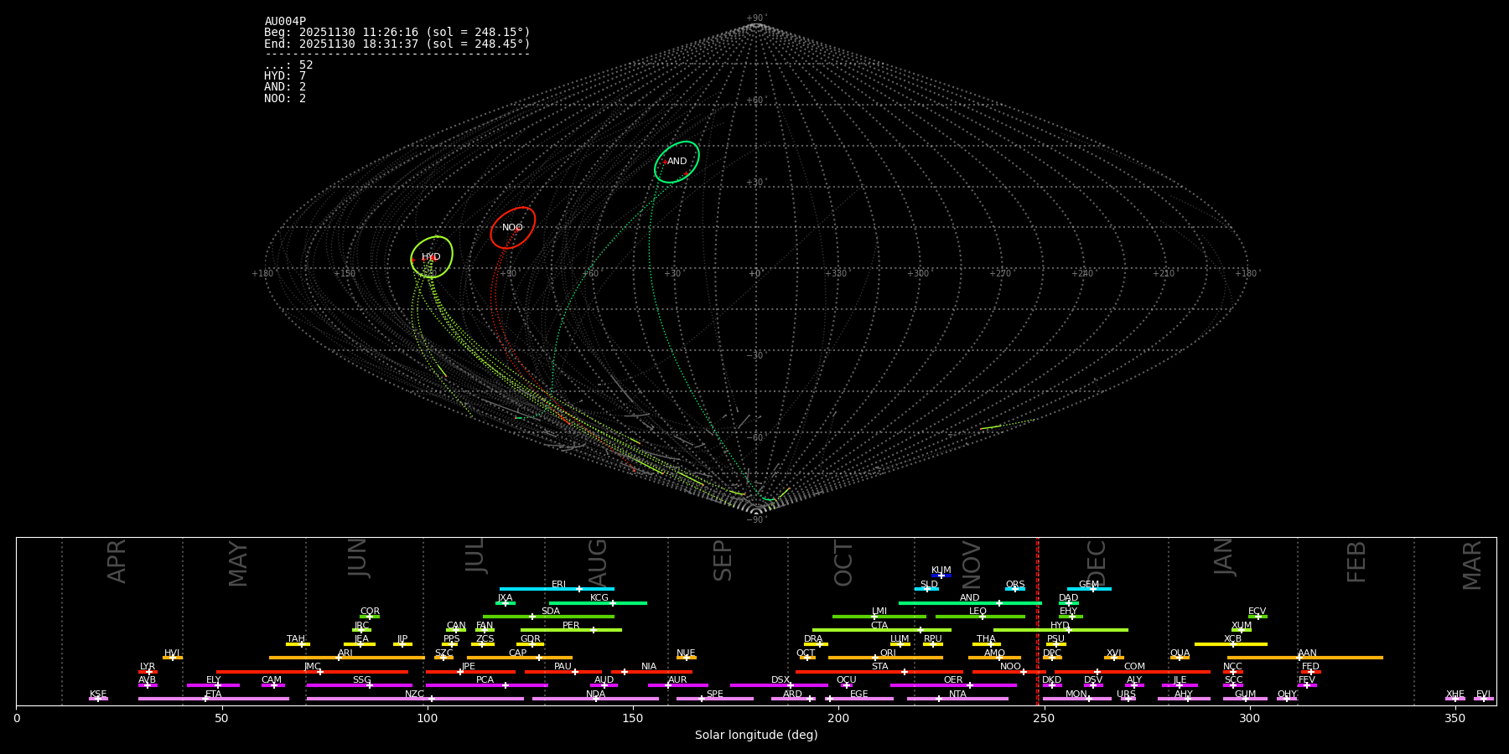
Task: Click the red dashed current-date line in timeline
Action: 1037,620
